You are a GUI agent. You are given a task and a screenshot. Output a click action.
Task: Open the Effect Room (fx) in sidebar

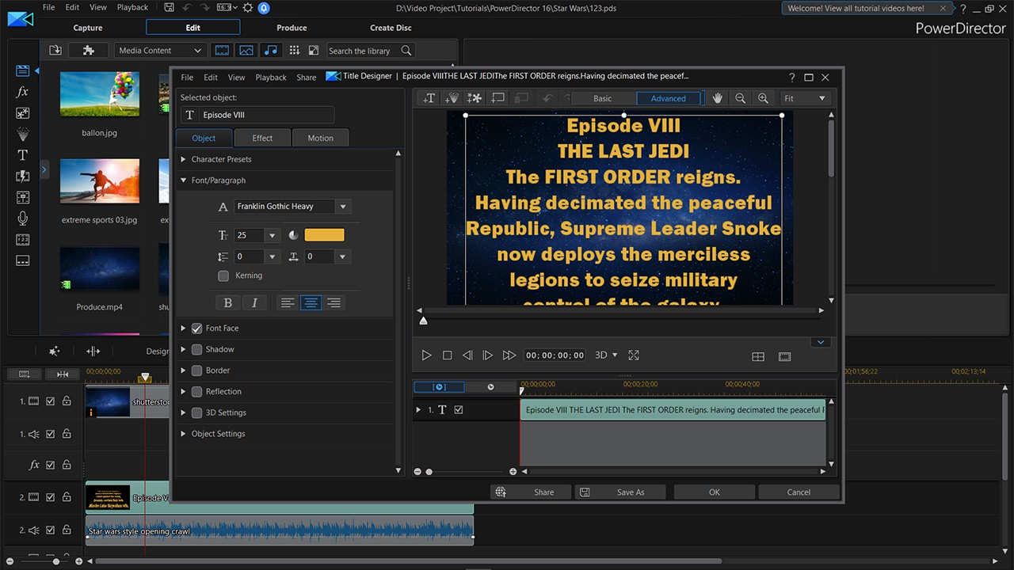click(x=22, y=92)
